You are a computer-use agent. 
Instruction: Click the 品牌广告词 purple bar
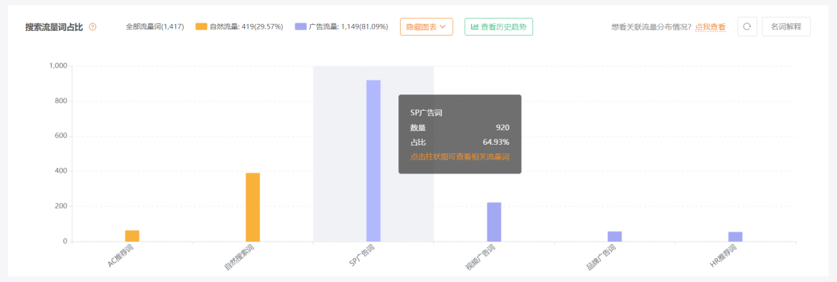[x=615, y=236]
